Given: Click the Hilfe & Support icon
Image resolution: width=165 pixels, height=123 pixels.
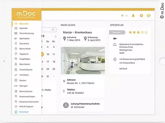Looking at the screenshot, I should (x=16, y=107).
